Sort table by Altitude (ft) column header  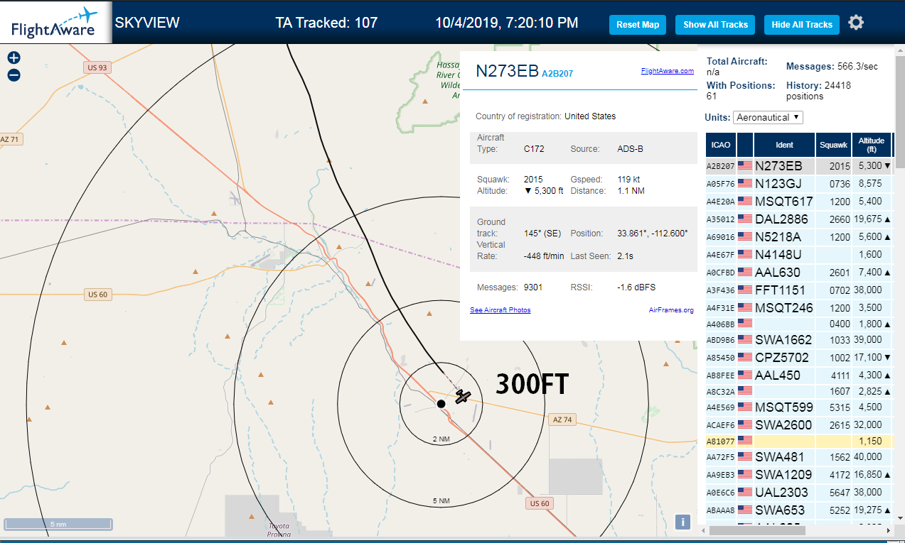click(871, 145)
